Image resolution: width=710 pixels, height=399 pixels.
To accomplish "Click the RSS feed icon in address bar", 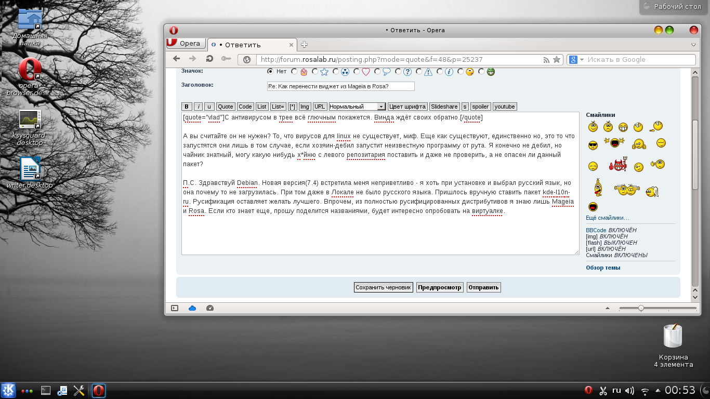I will click(x=546, y=60).
